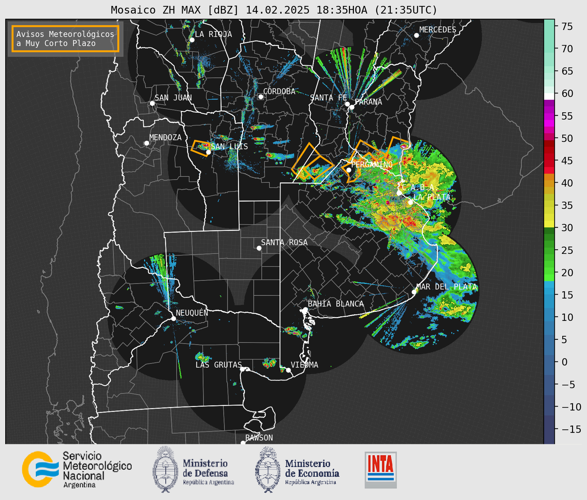587x500 pixels.
Task: Click the RAWSON label
Action: [259, 438]
